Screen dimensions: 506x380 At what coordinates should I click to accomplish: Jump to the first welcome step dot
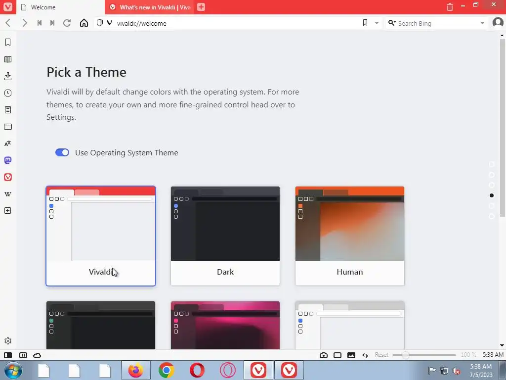(x=492, y=164)
